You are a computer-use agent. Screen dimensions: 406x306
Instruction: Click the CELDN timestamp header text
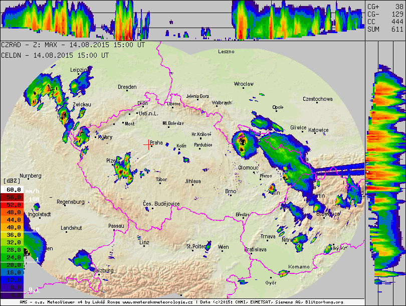pyautogui.click(x=55, y=56)
